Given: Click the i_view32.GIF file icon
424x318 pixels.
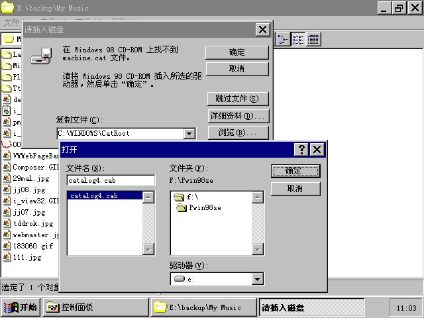Looking at the screenshot, I should [7, 201].
